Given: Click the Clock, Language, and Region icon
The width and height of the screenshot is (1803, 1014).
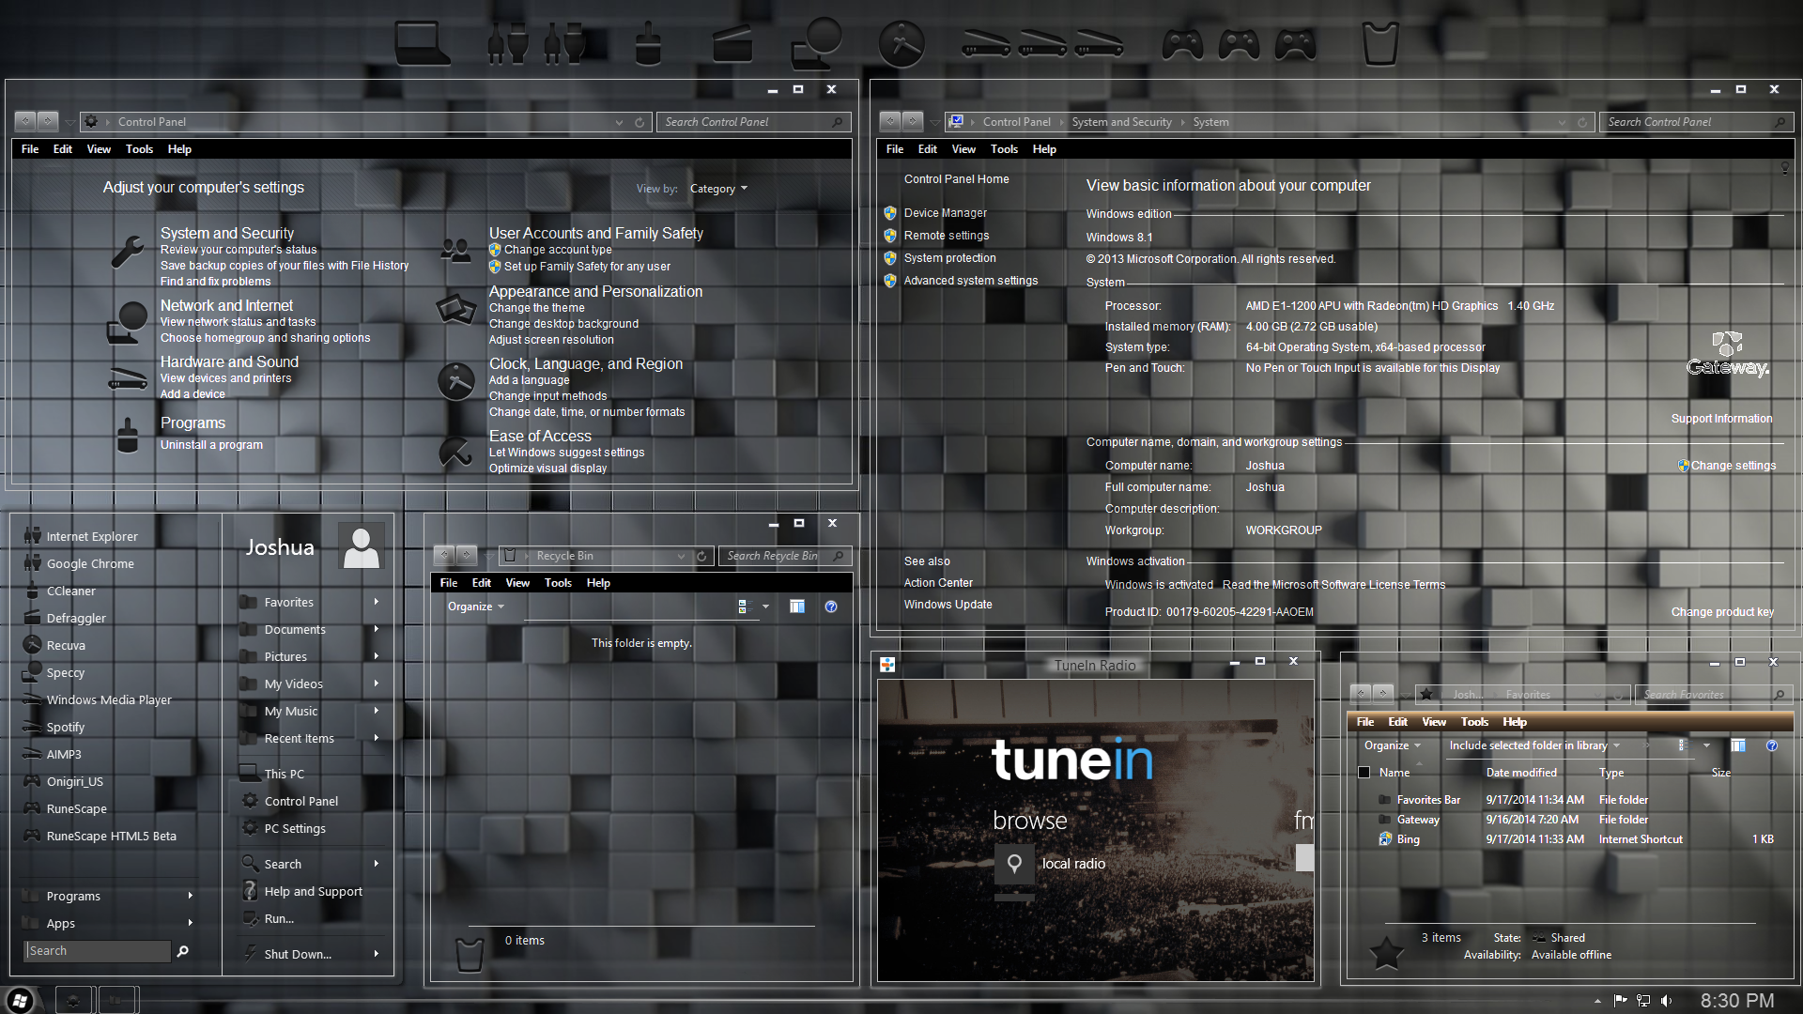Looking at the screenshot, I should [456, 382].
